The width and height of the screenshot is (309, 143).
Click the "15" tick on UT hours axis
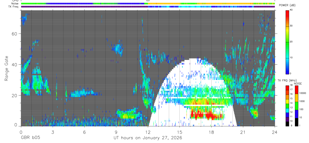tap(179, 132)
